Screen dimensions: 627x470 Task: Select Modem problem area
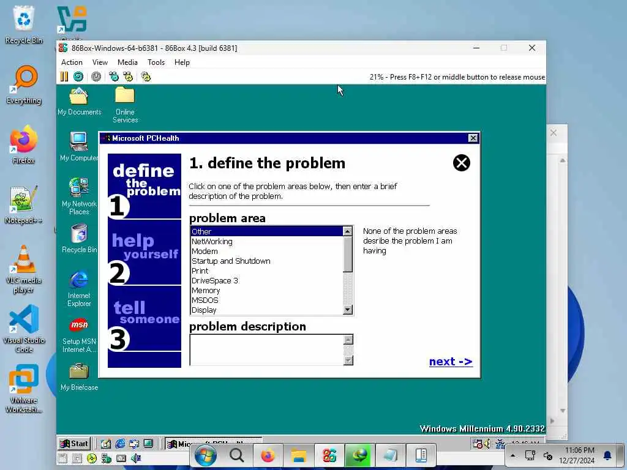click(267, 251)
